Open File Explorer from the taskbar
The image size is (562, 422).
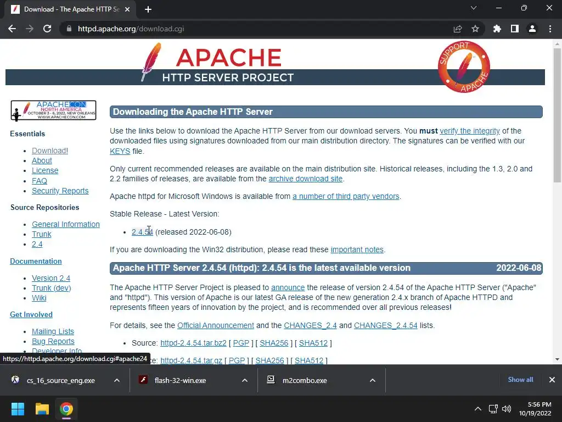pos(42,409)
